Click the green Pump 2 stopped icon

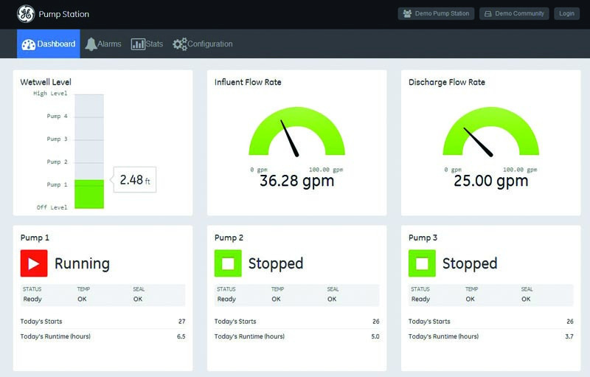(228, 263)
